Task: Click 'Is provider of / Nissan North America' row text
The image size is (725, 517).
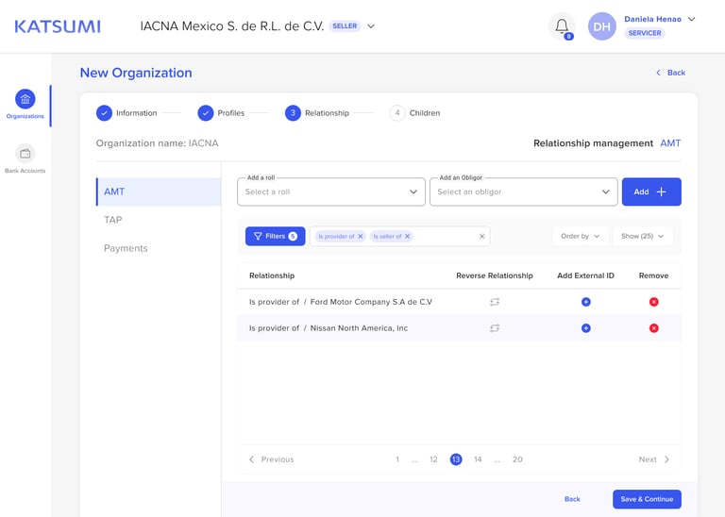Action: (329, 328)
